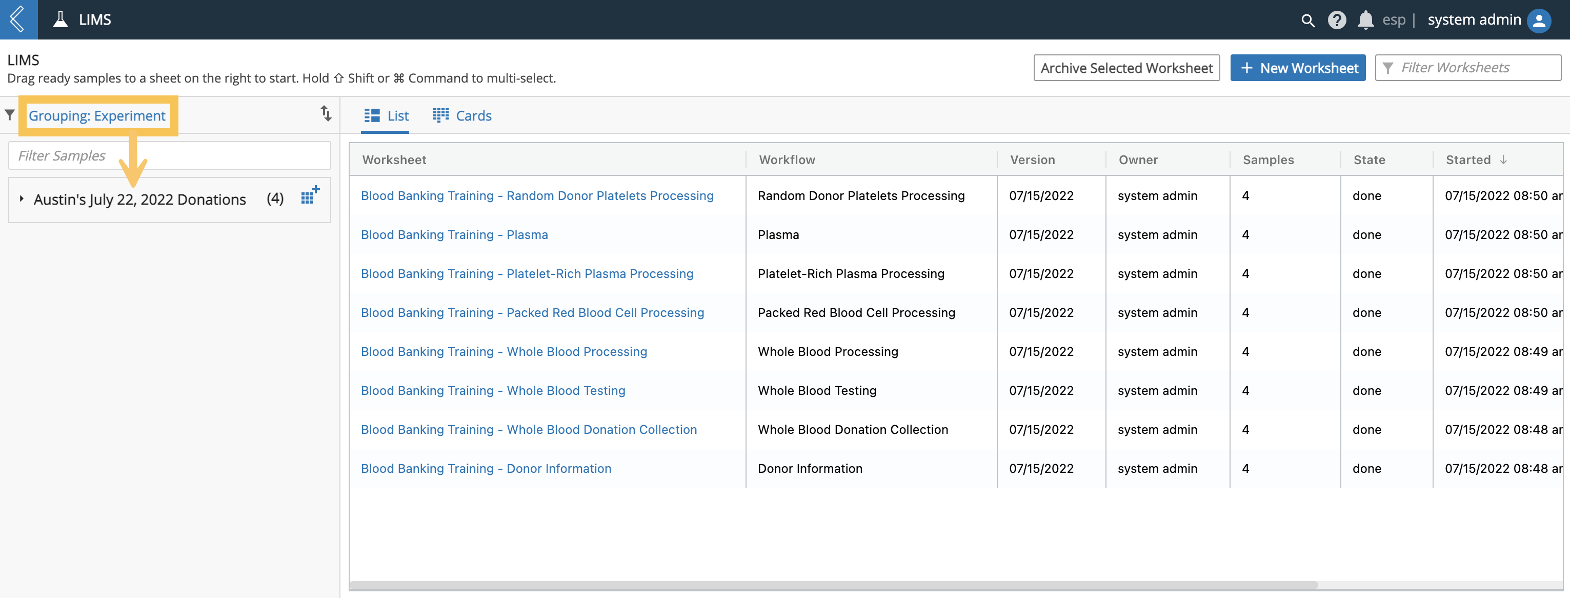1570x598 pixels.
Task: Click 'done' state in Plasma row
Action: (1366, 235)
